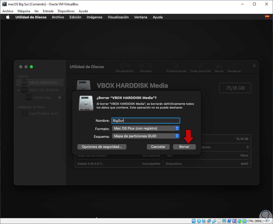Open the Formato dropdown

[146, 128]
